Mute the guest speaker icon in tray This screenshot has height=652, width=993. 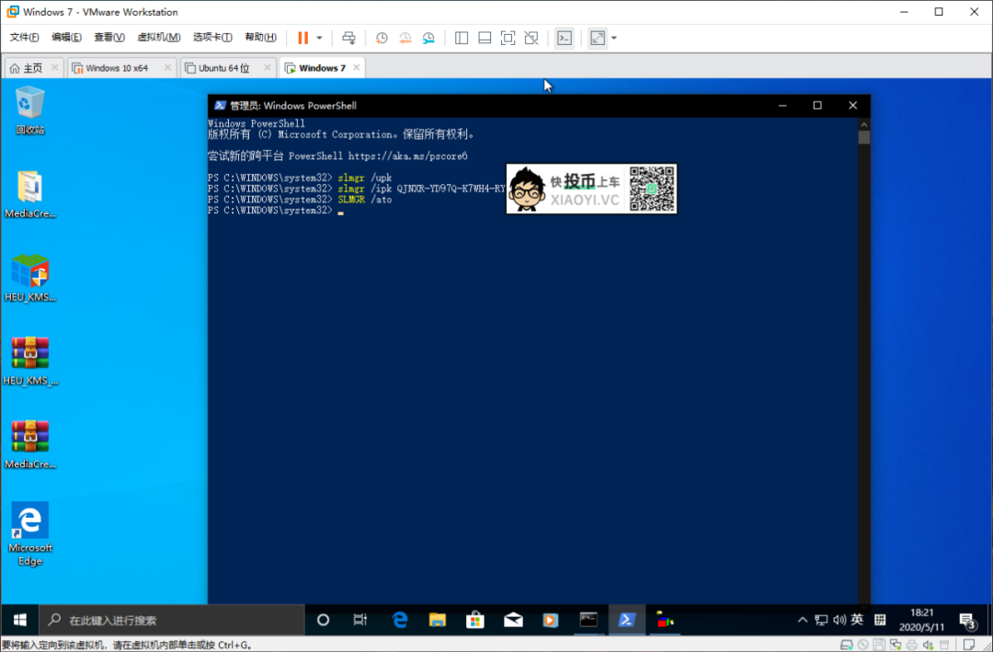coord(839,620)
